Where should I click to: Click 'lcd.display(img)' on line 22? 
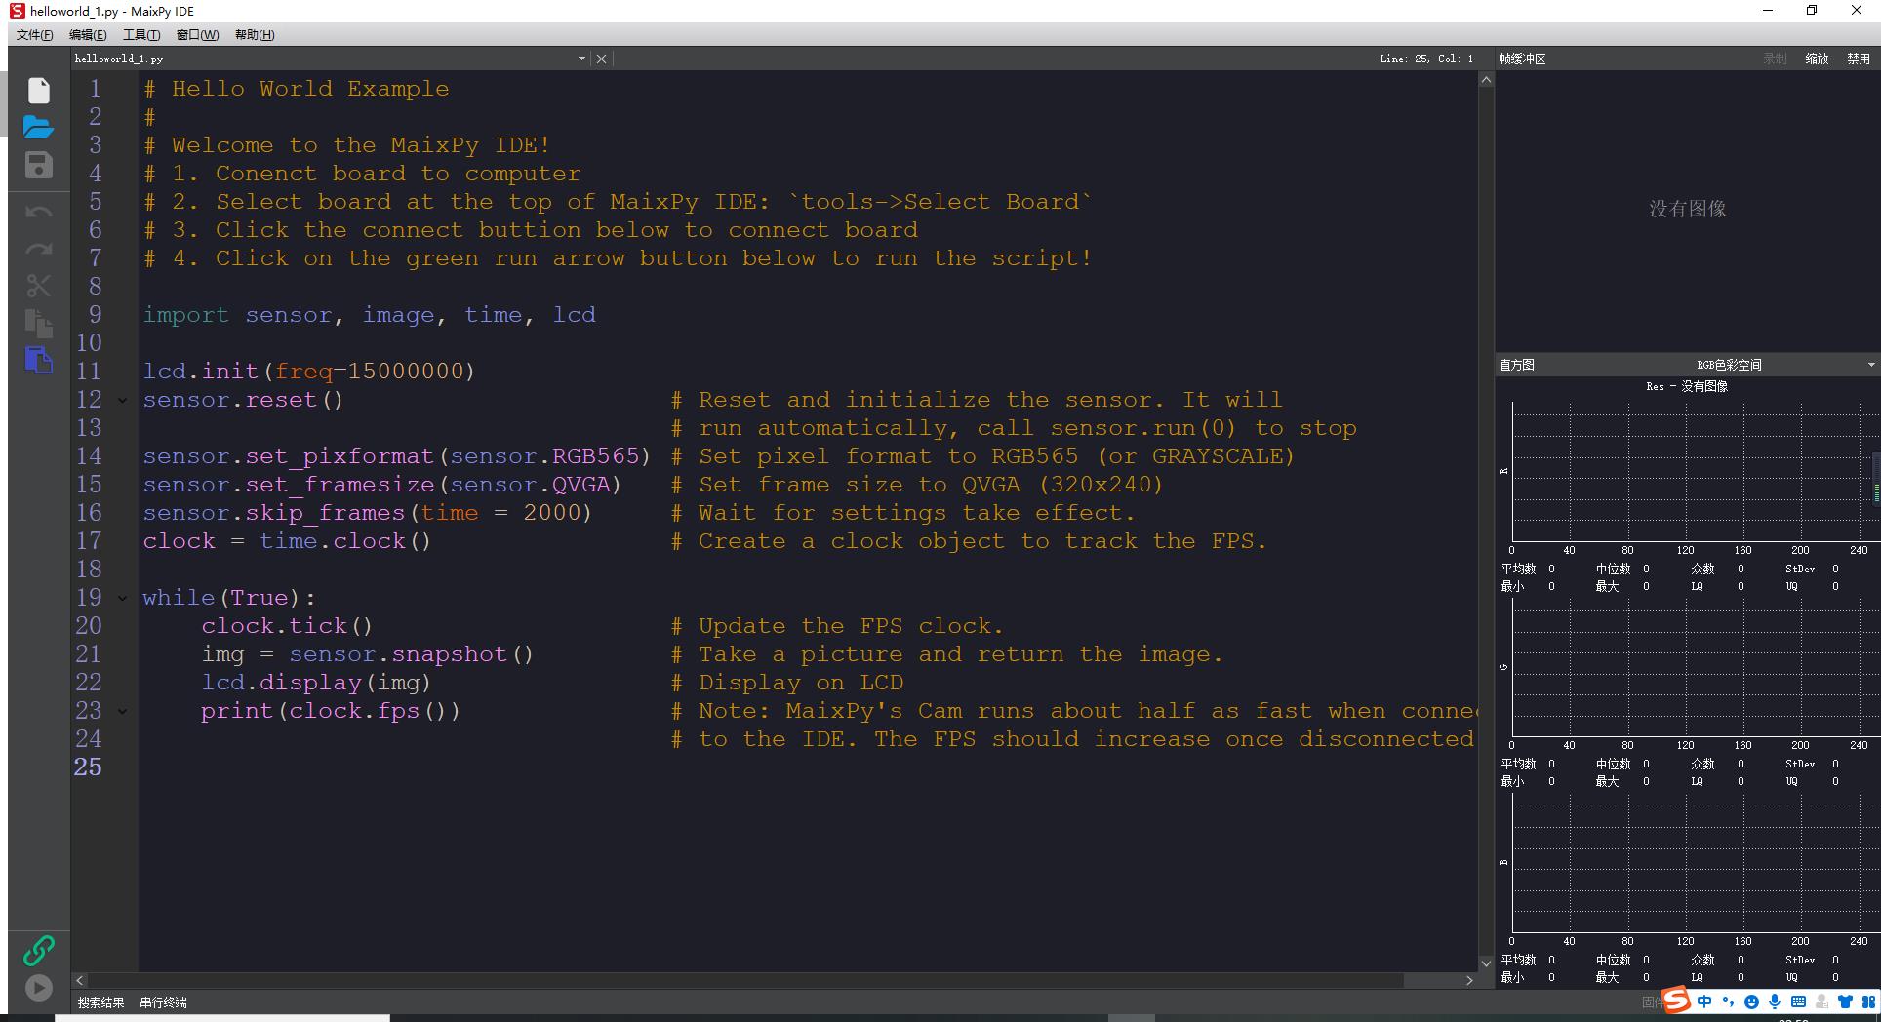click(x=316, y=683)
